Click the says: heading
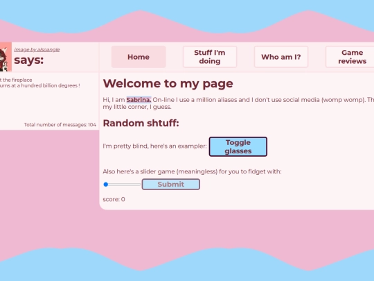374x281 pixels. (29, 60)
